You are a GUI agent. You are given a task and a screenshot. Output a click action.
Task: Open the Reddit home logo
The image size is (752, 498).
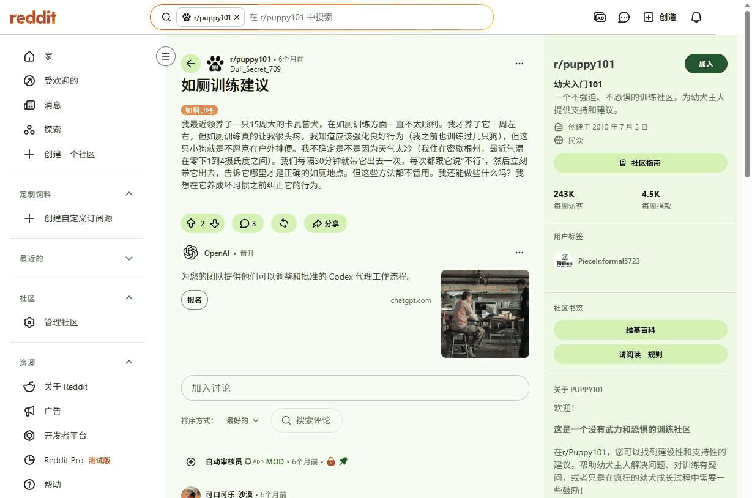coord(33,17)
